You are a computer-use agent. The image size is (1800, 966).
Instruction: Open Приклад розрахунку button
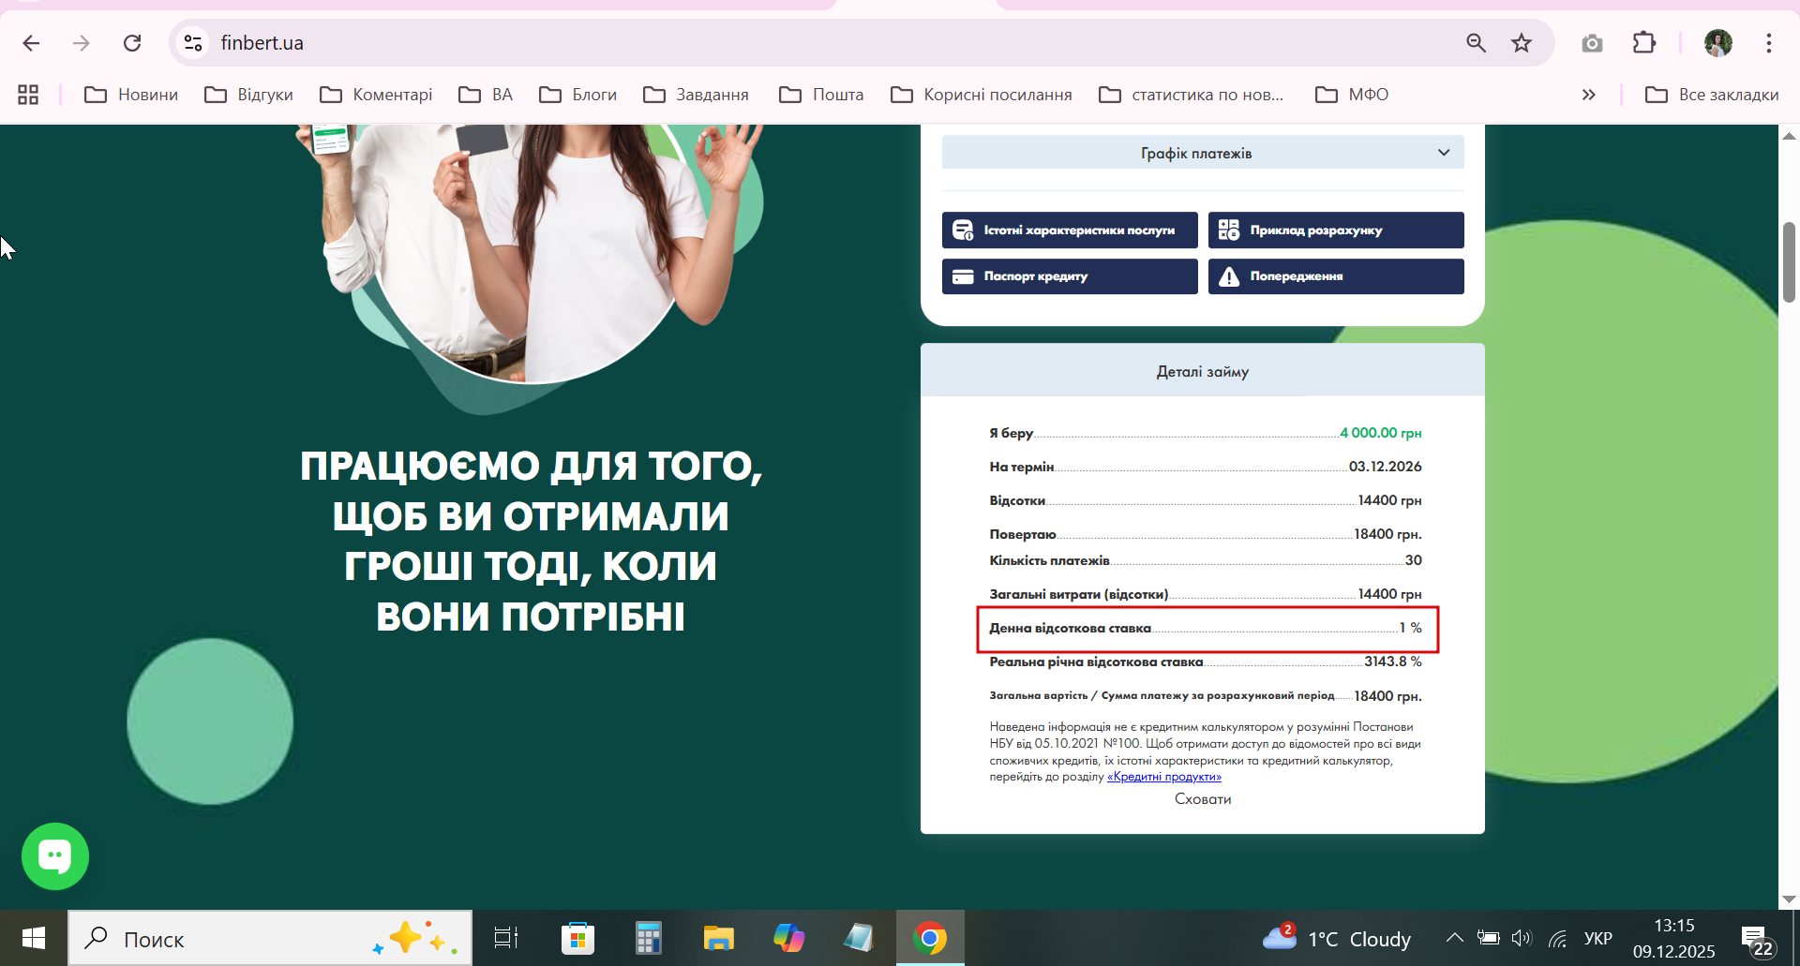tap(1336, 230)
